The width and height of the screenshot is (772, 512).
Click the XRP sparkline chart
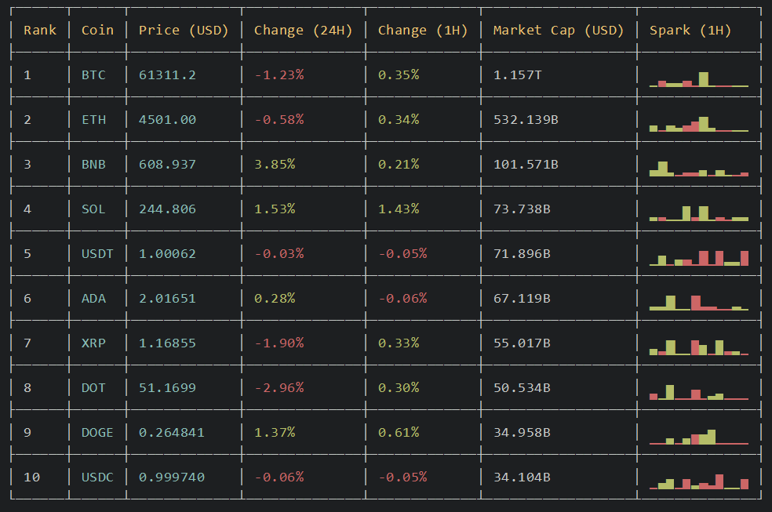pyautogui.click(x=698, y=347)
